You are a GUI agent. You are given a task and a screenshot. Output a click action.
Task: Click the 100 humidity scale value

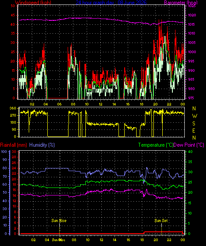(4, 152)
